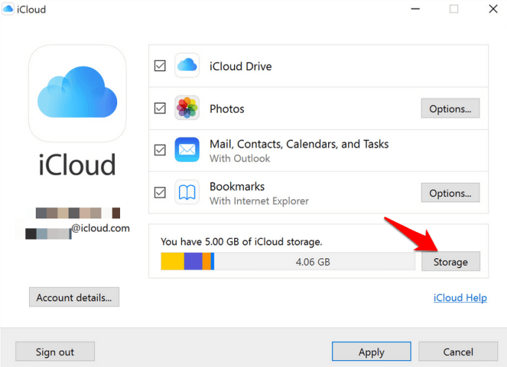Viewport: 507px width, 367px height.
Task: Click 'You have 5.00 GB' storage text
Action: point(242,242)
